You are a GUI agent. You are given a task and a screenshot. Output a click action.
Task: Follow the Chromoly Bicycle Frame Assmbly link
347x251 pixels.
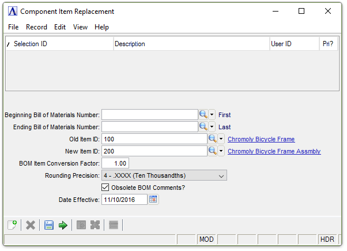pyautogui.click(x=274, y=151)
